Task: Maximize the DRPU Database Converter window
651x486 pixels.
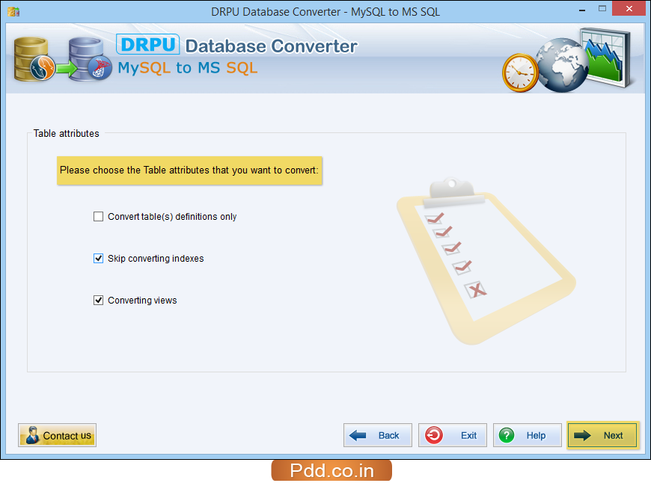Action: pos(602,9)
